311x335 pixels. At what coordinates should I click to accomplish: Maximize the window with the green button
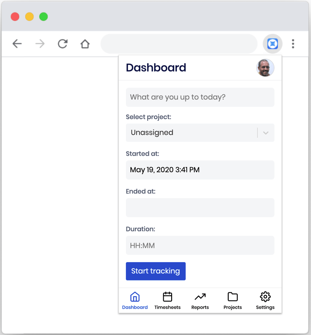click(x=44, y=17)
